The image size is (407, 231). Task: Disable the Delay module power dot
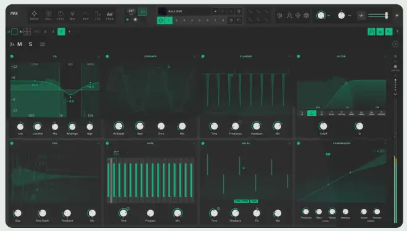click(x=203, y=143)
